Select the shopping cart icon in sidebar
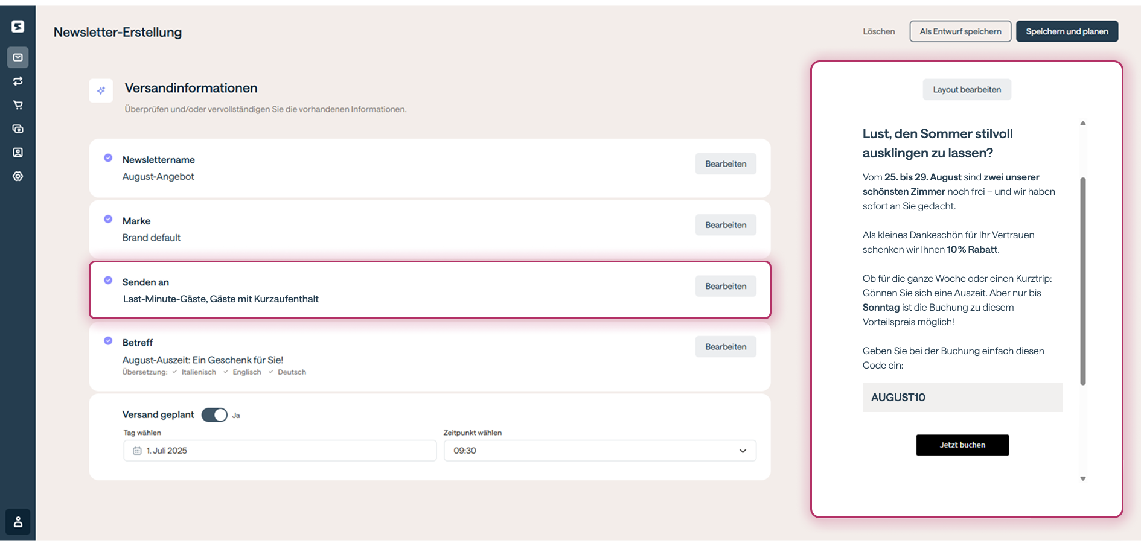This screenshot has width=1141, height=546. click(x=18, y=104)
